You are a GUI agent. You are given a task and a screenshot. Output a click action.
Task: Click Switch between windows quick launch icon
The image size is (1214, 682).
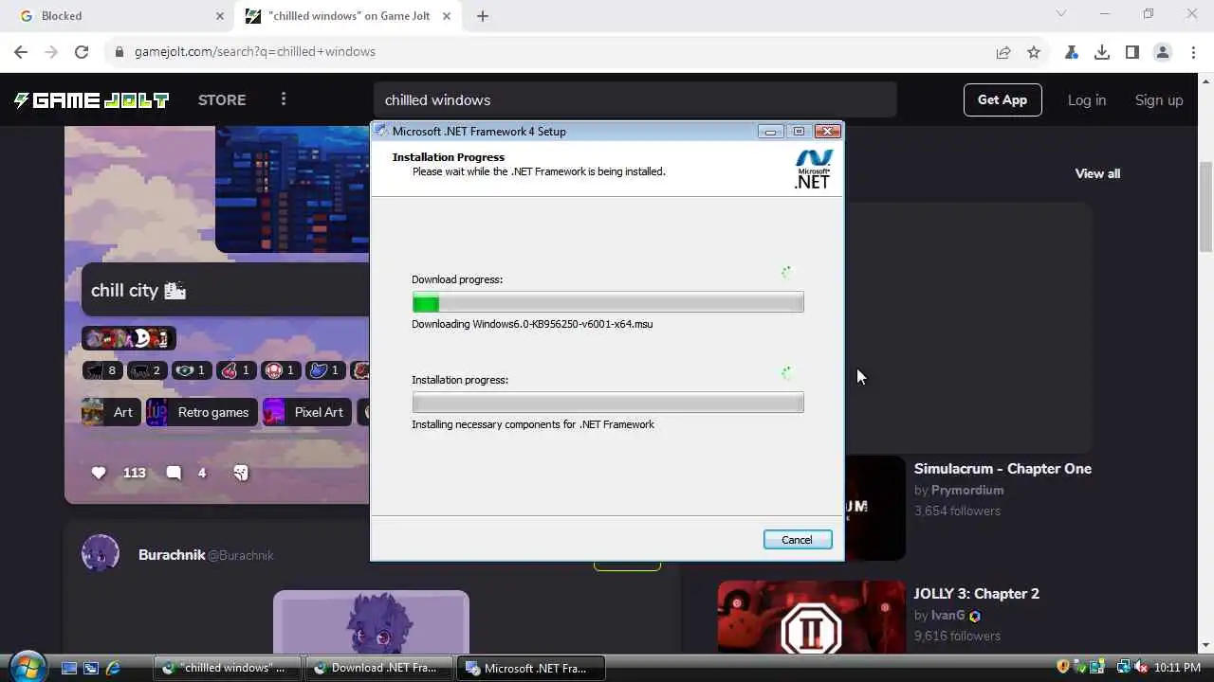click(x=91, y=668)
